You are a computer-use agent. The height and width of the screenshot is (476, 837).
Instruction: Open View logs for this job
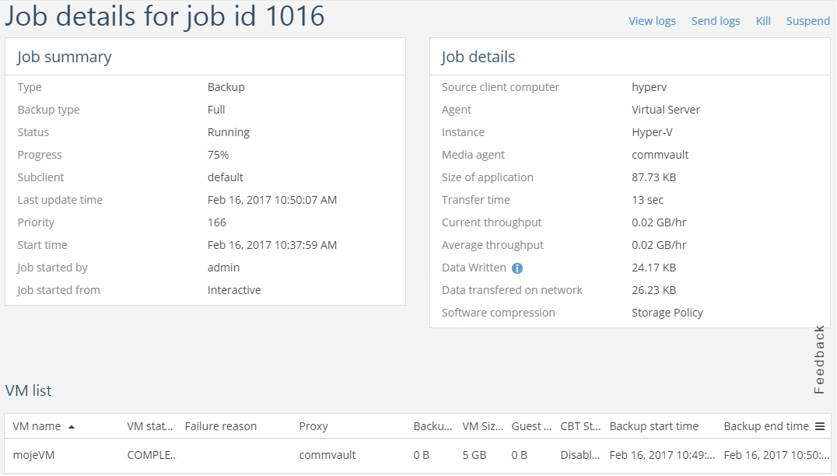coord(652,21)
